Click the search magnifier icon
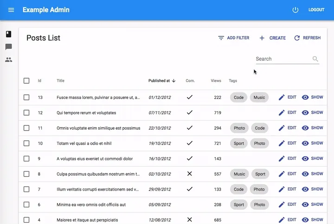Screen dimensions: 334x224 coord(315,59)
